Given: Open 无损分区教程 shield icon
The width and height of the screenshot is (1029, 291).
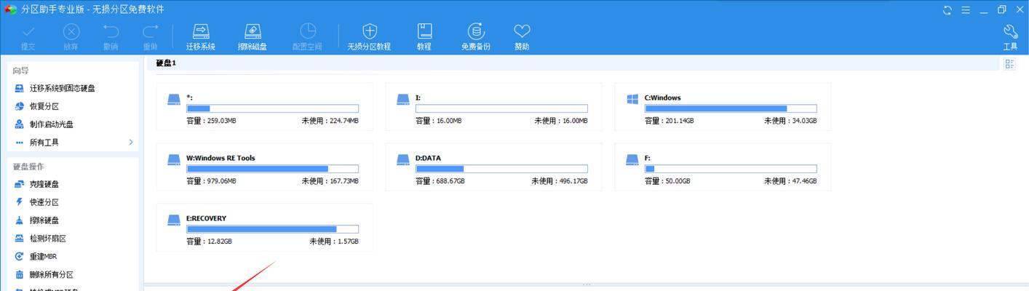Looking at the screenshot, I should [x=370, y=31].
